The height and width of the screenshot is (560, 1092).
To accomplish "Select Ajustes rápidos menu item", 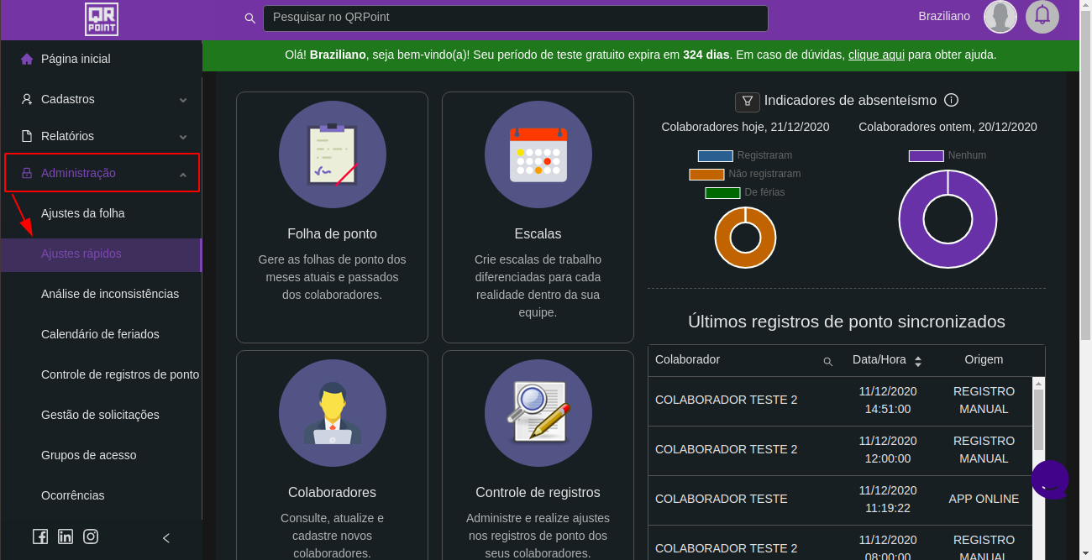I will pos(81,254).
